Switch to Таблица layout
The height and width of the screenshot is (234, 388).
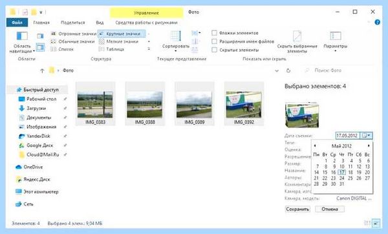(x=111, y=49)
